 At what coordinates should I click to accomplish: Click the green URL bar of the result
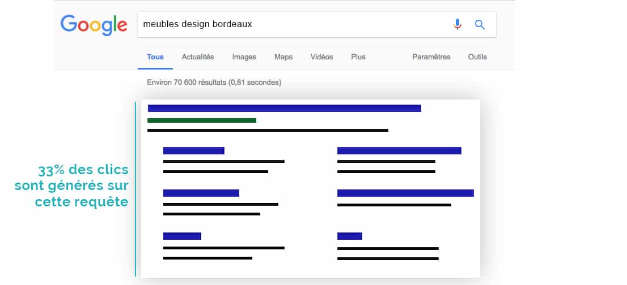click(201, 120)
